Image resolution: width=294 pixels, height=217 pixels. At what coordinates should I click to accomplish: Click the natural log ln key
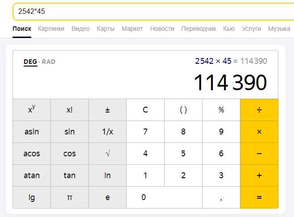click(108, 175)
